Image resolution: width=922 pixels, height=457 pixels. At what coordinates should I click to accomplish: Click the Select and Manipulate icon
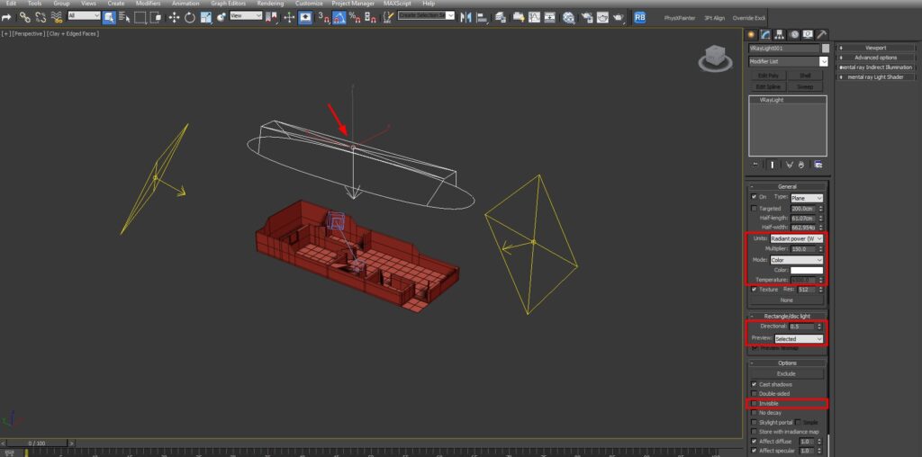(x=289, y=17)
